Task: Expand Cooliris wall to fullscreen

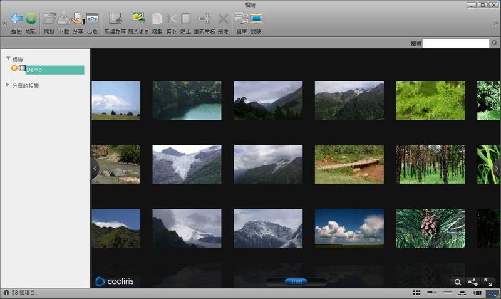Action: click(488, 283)
